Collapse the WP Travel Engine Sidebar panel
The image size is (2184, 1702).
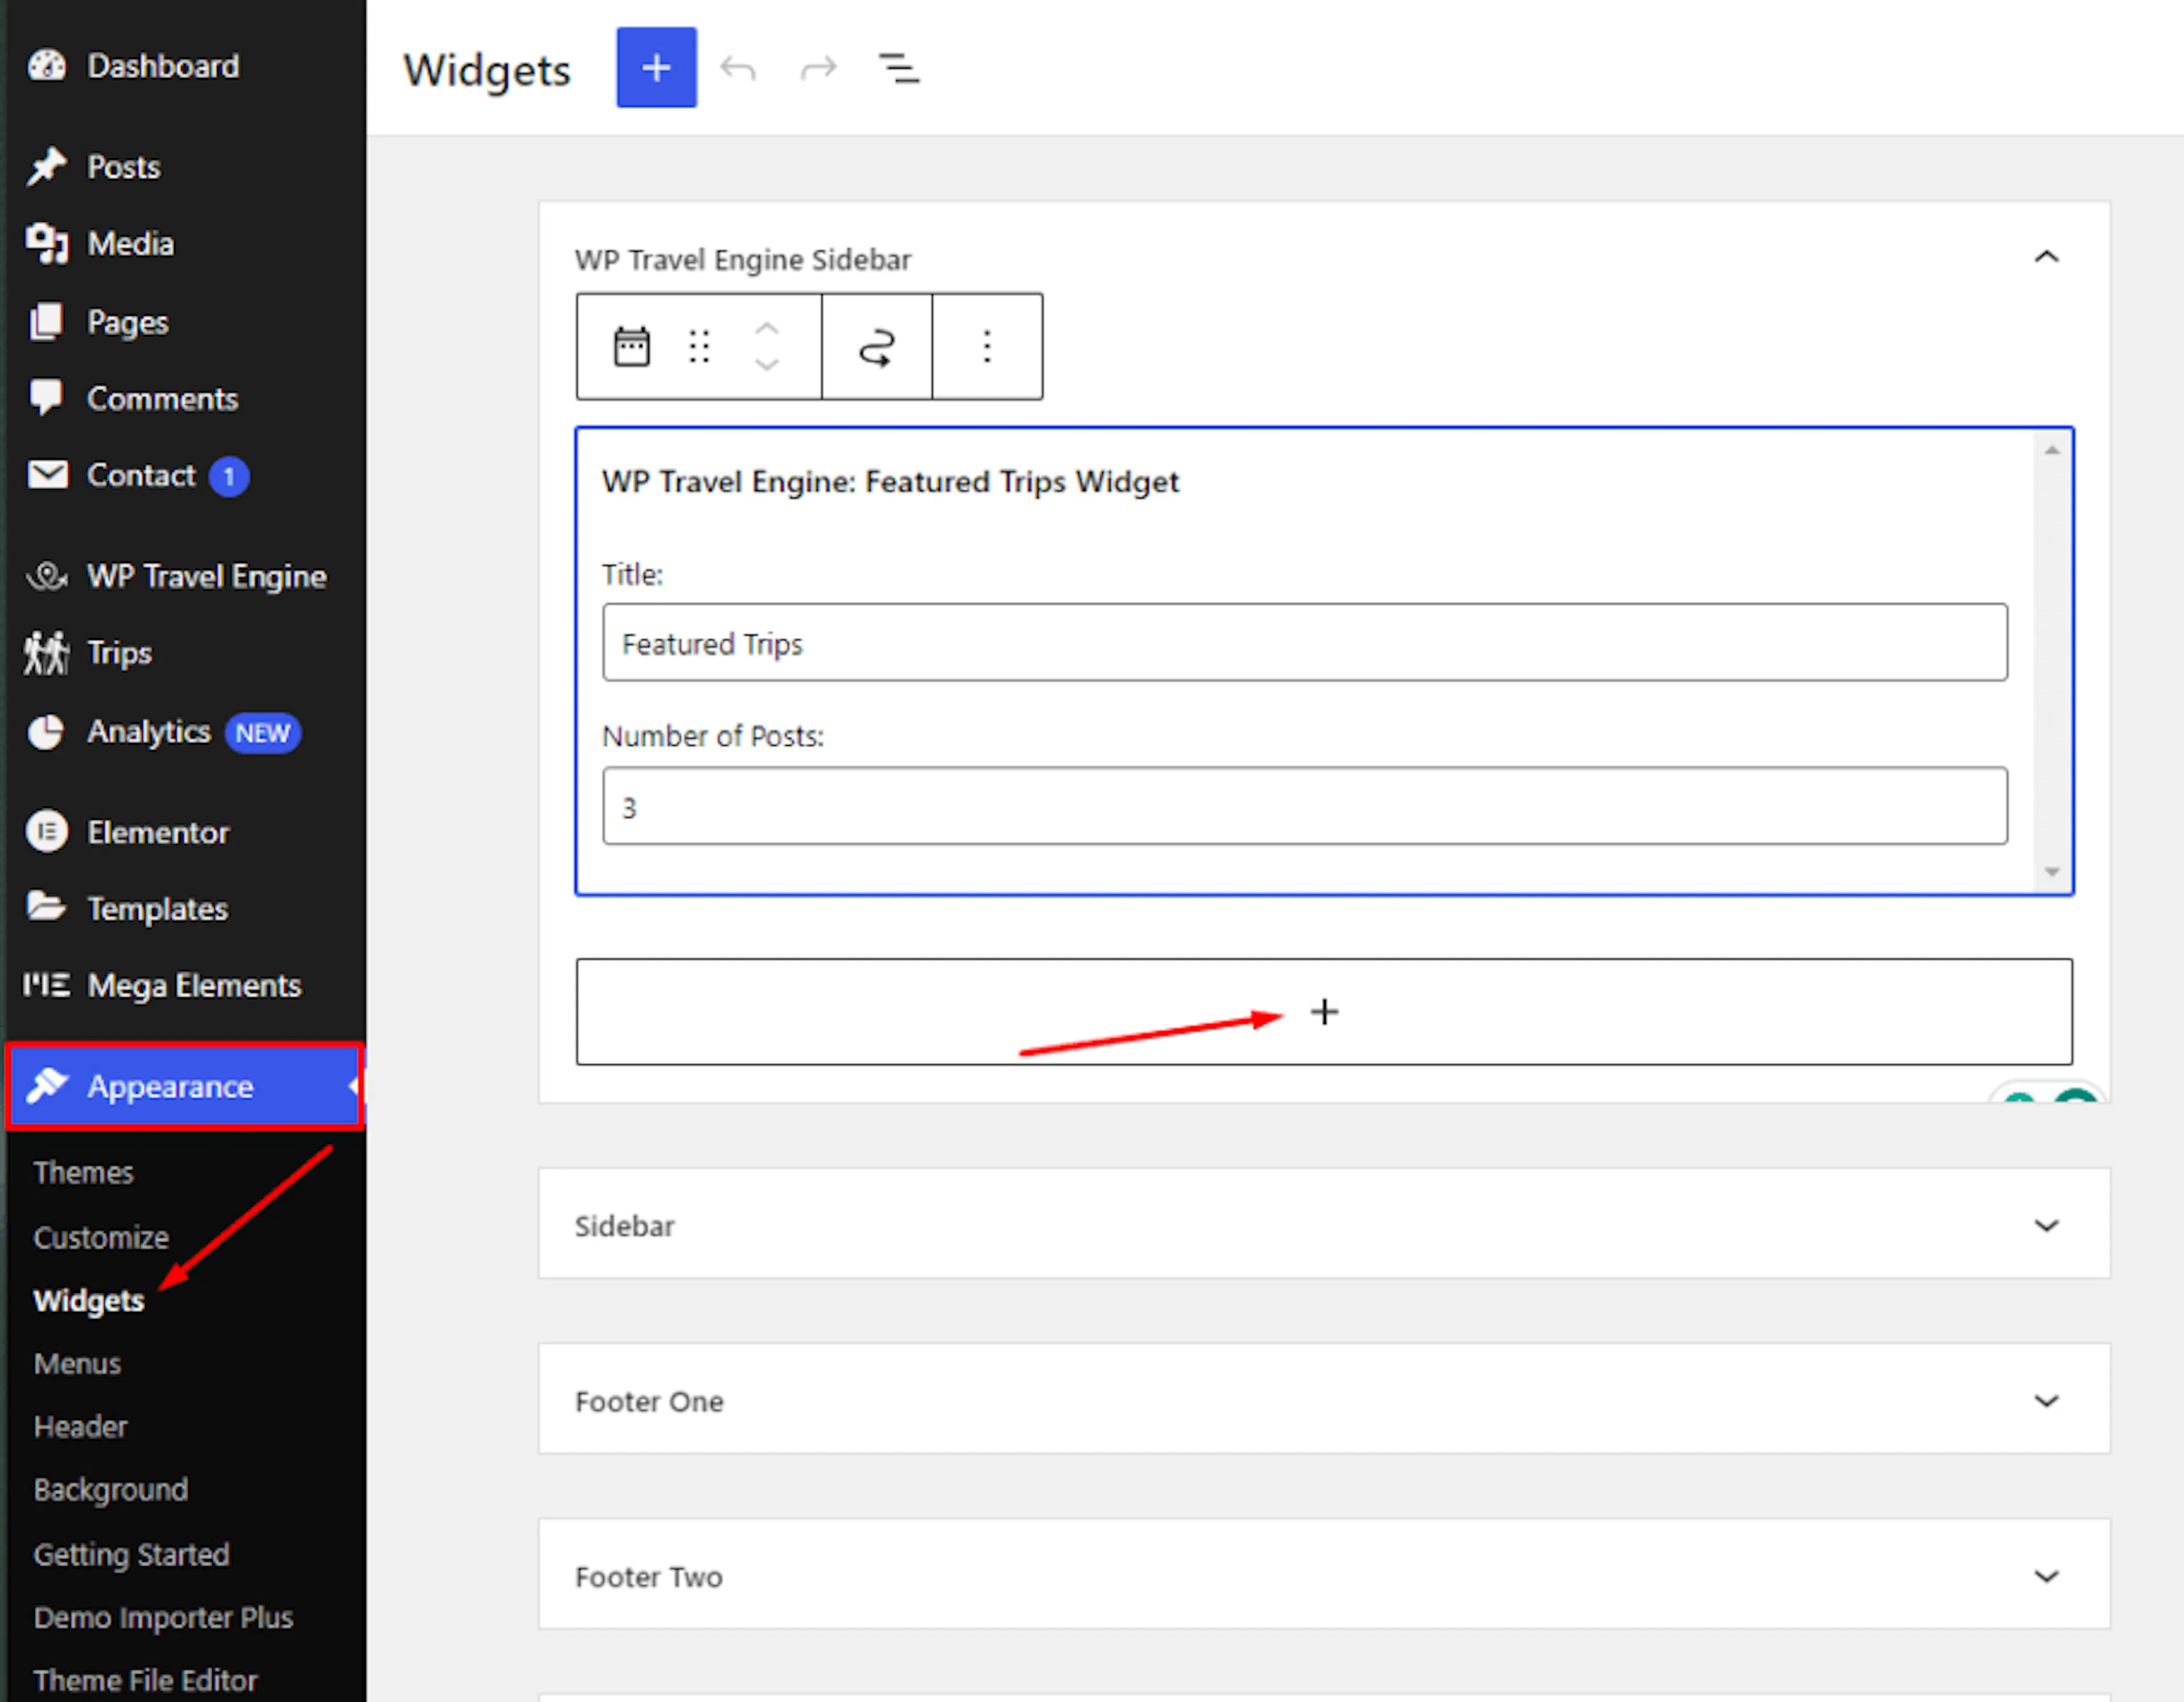(2046, 257)
